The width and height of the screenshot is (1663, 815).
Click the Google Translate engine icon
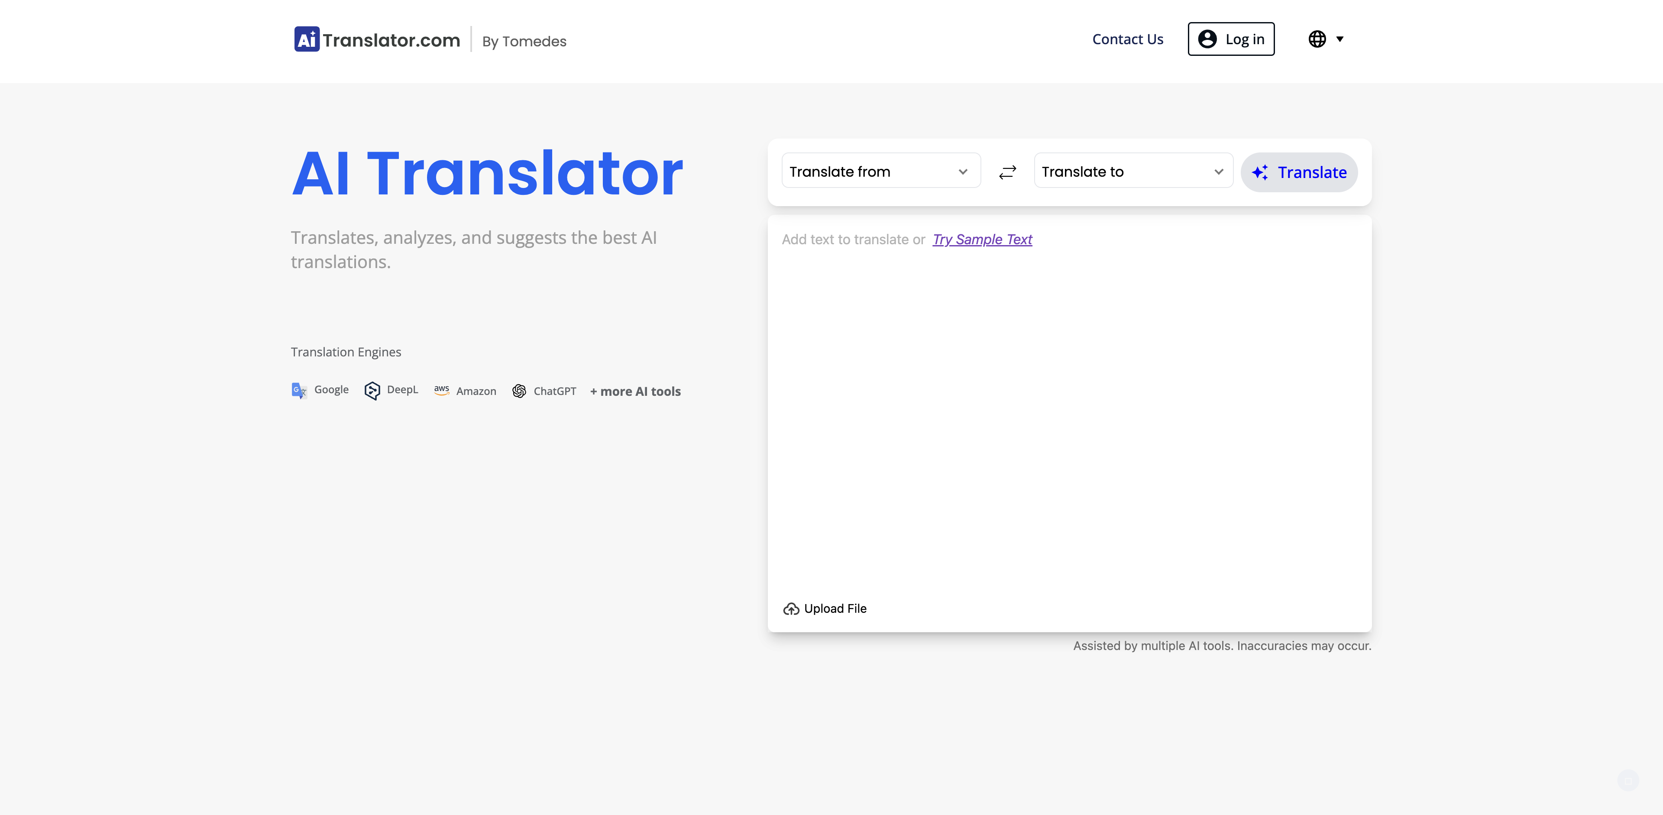click(299, 391)
